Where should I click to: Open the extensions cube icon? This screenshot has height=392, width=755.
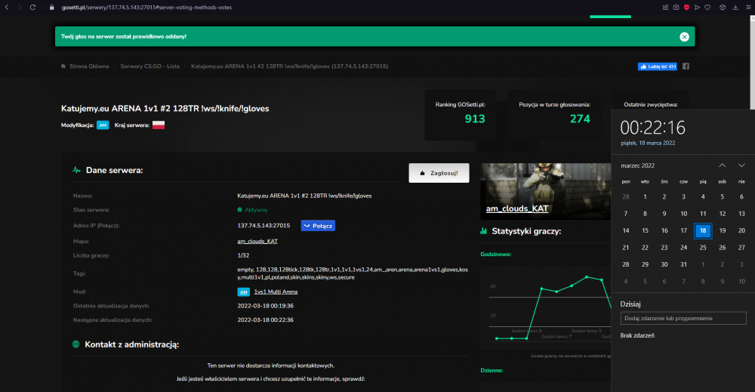pyautogui.click(x=723, y=8)
